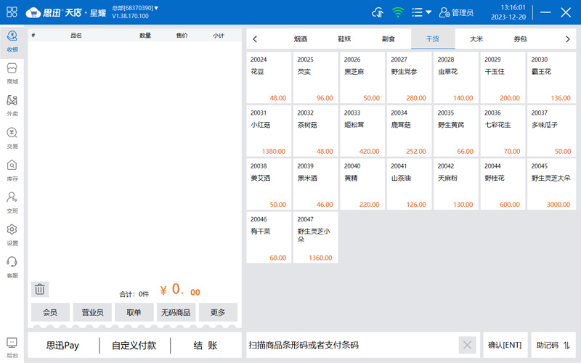Switch to the 烟酒 category tab
The image size is (581, 363).
tap(301, 39)
